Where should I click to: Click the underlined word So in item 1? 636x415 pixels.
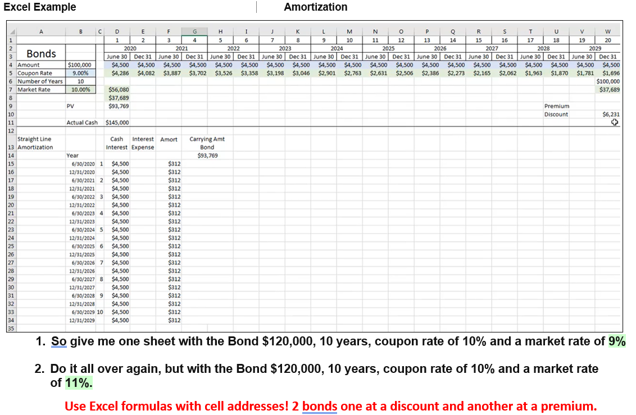pyautogui.click(x=59, y=341)
